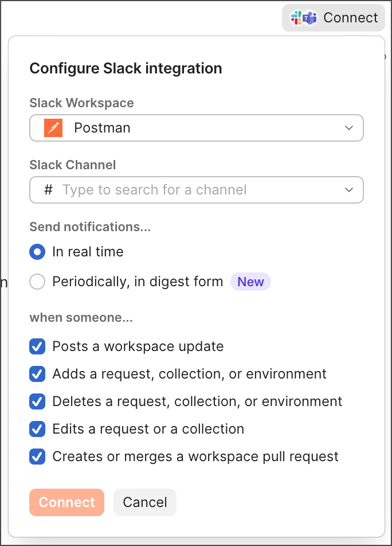The image size is (392, 546).
Task: Select the In real time option
Action: [37, 252]
